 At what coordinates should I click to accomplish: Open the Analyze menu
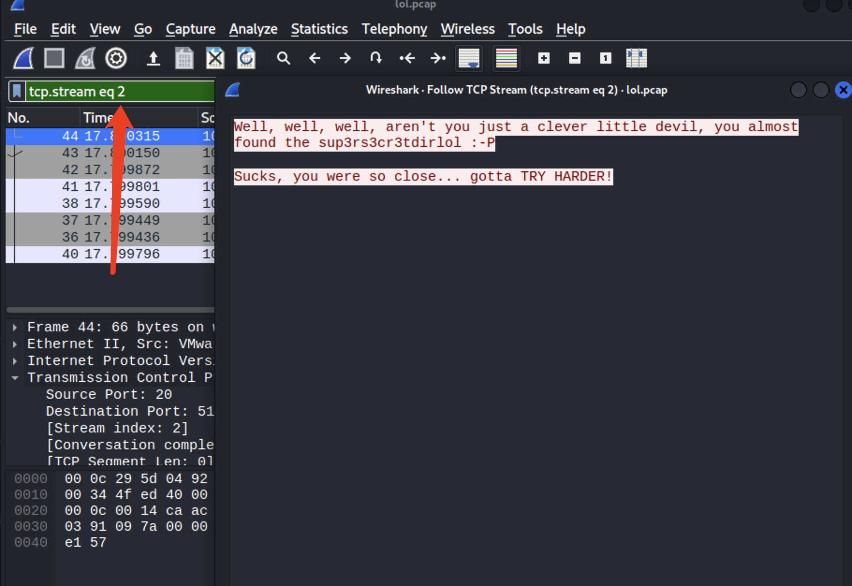click(x=253, y=29)
